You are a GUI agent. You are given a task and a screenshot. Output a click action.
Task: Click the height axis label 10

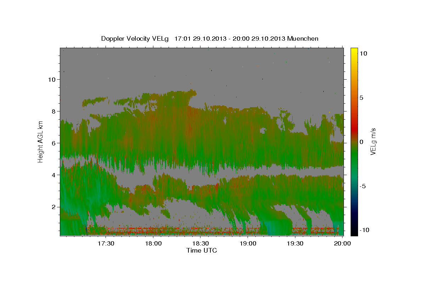click(52, 80)
